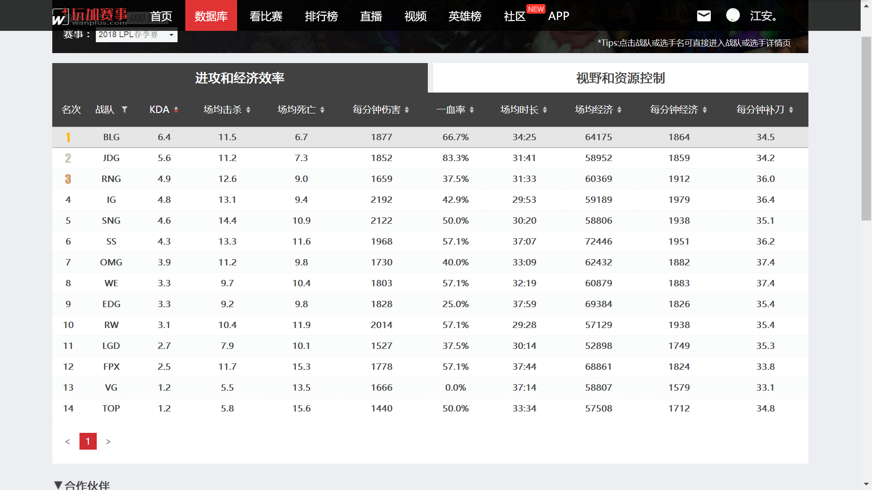Open RNG team details
Image resolution: width=872 pixels, height=490 pixels.
111,179
